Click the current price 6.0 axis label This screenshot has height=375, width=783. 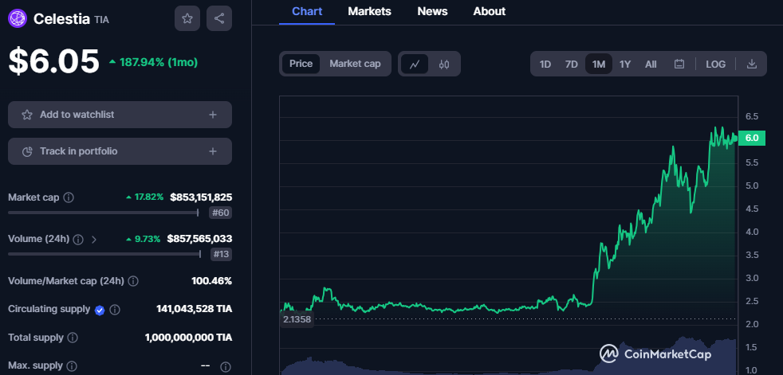click(751, 138)
